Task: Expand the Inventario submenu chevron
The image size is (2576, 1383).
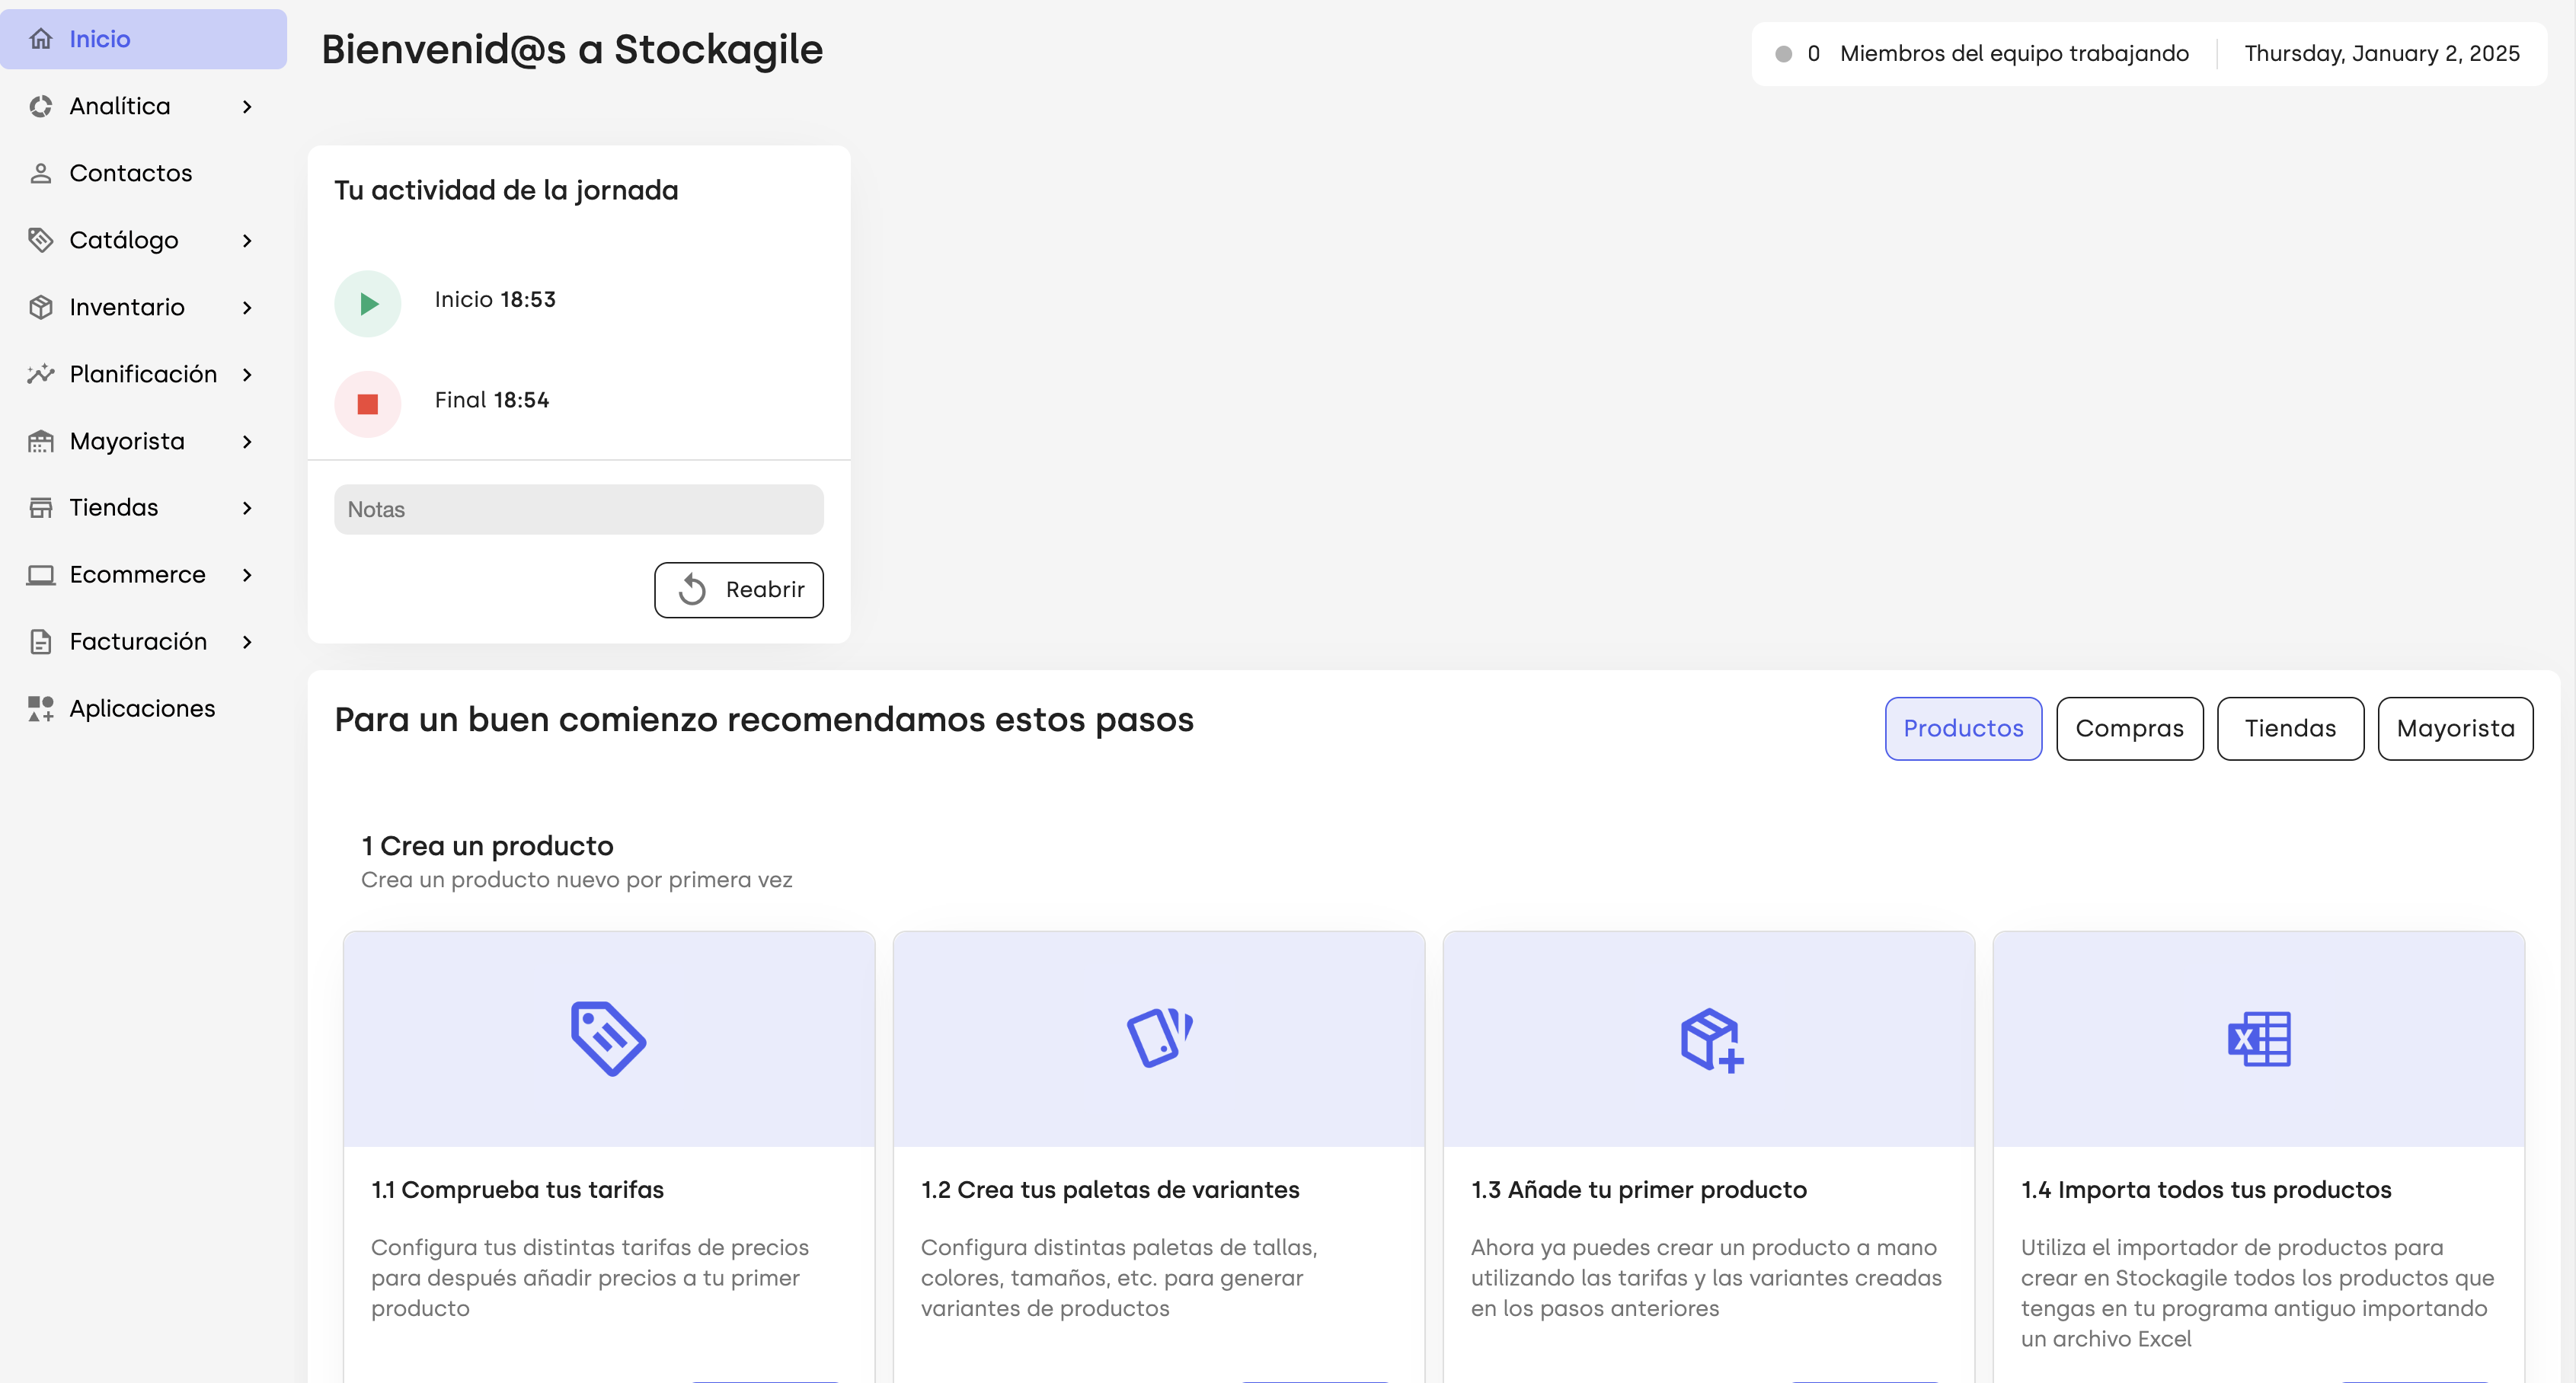Action: [247, 307]
